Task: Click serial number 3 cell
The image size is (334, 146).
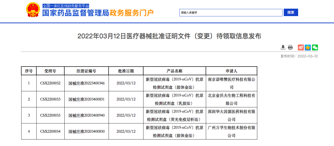Action: 29,115
